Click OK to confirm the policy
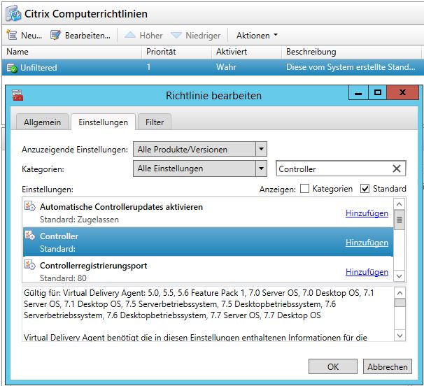This screenshot has width=424, height=386. coord(332,366)
